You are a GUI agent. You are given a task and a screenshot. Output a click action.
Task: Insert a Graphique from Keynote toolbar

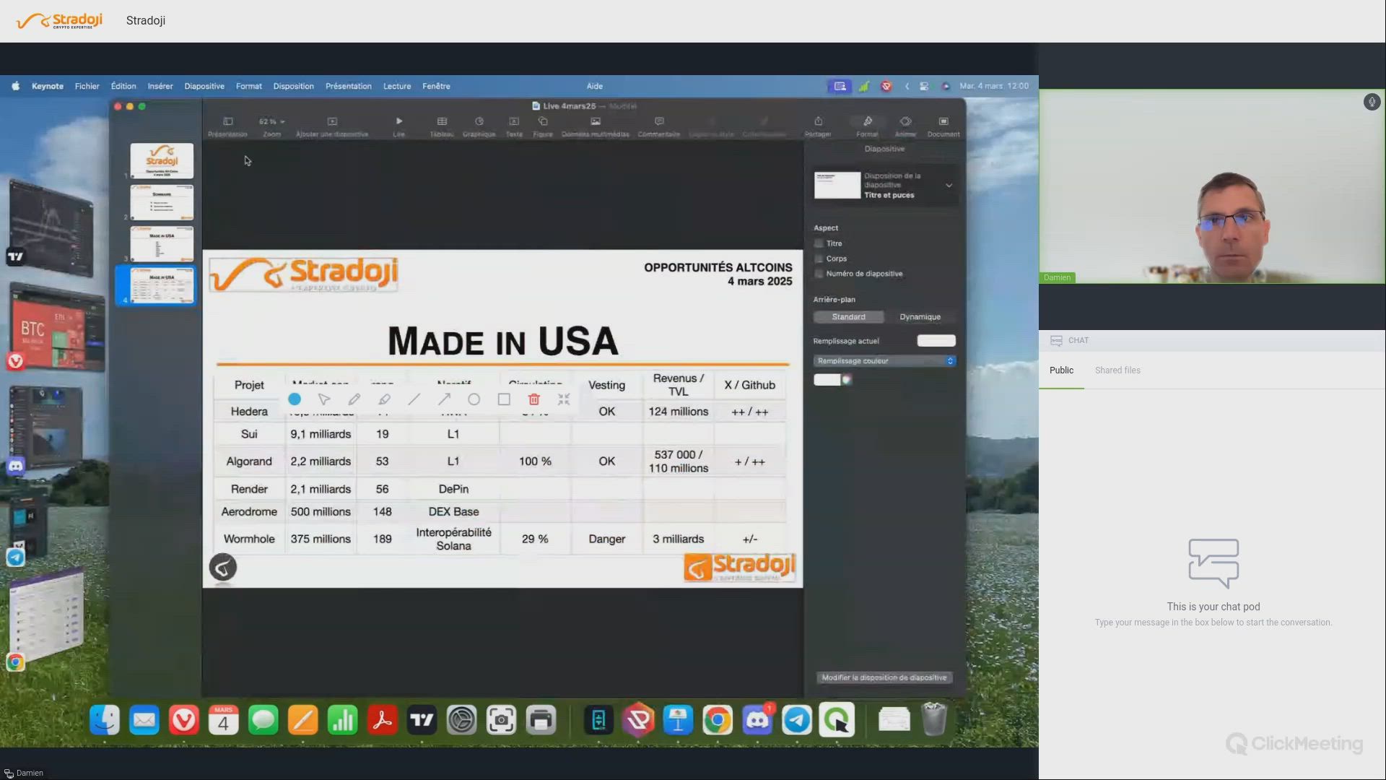coord(479,126)
